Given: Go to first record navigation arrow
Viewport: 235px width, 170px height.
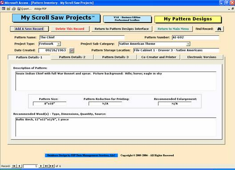Looking at the screenshot, I should point(14,166).
